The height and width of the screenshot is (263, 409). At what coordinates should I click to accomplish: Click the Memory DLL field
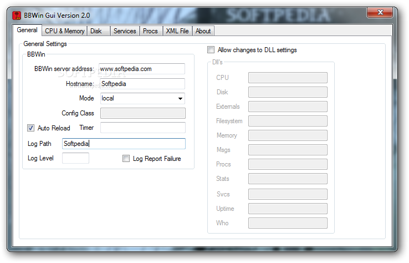click(x=288, y=135)
